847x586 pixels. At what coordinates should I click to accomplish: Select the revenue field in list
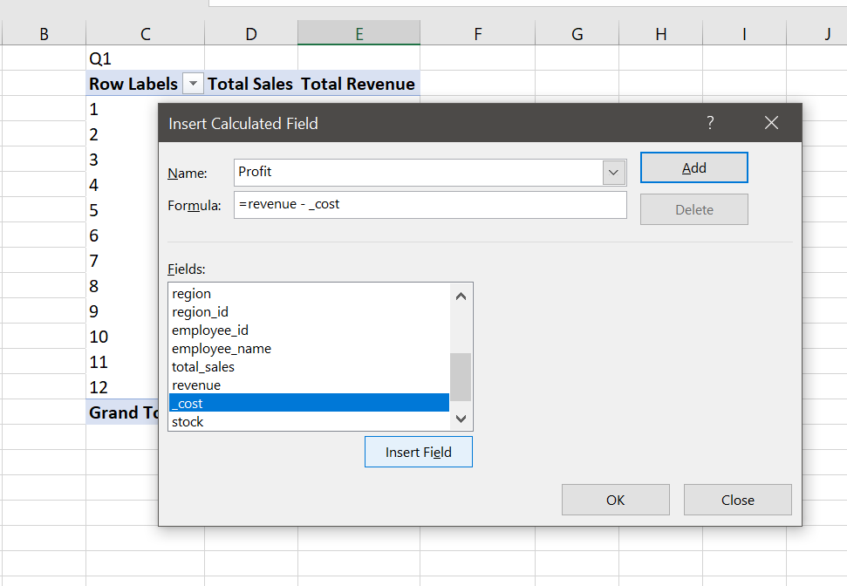coord(196,385)
